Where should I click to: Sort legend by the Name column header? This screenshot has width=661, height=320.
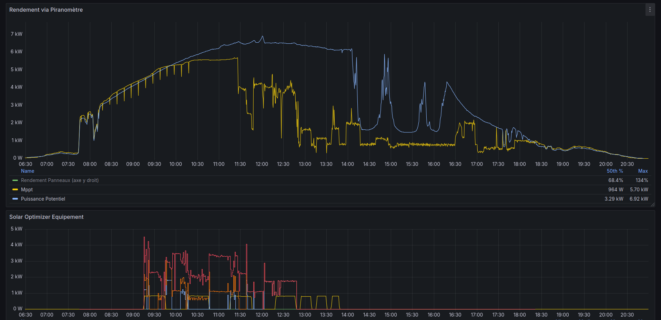pos(28,171)
